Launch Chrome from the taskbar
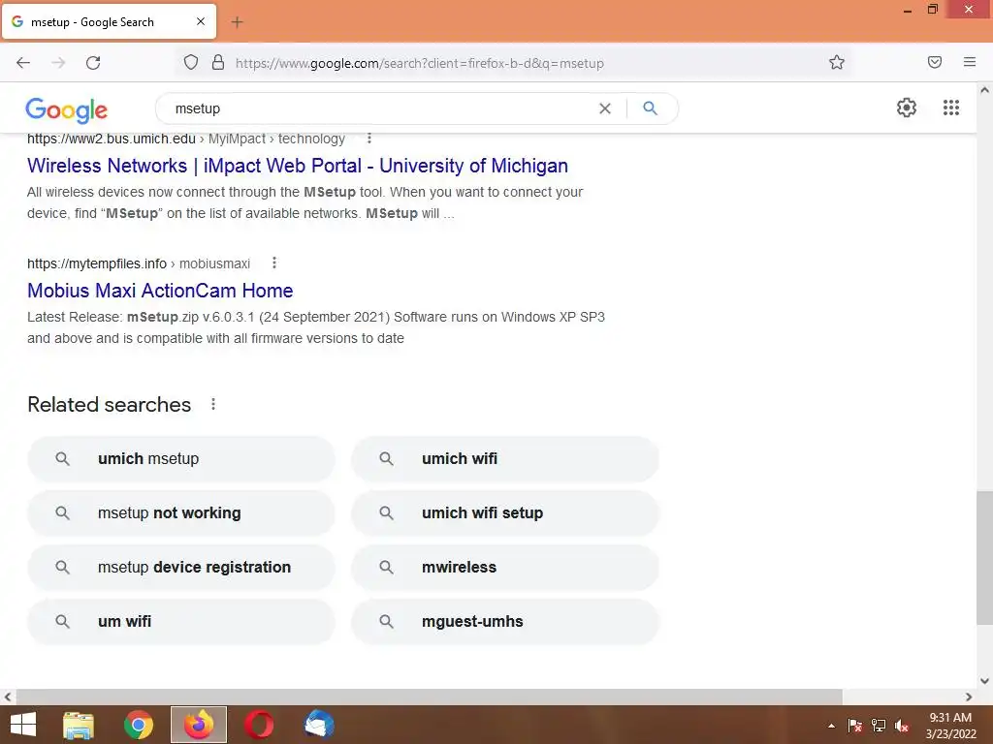 (x=138, y=725)
